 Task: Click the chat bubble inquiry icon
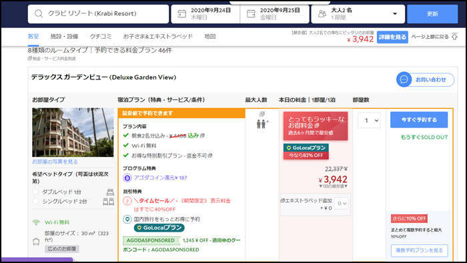[404, 79]
